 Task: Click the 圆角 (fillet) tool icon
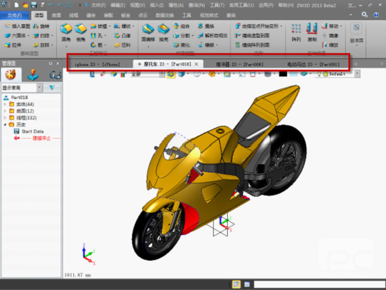66,33
